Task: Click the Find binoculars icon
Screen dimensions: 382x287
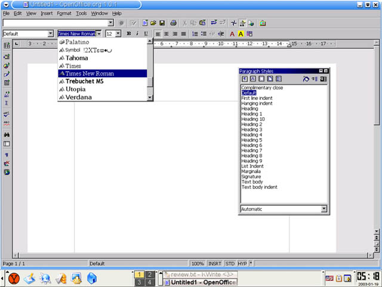Action: [7, 135]
